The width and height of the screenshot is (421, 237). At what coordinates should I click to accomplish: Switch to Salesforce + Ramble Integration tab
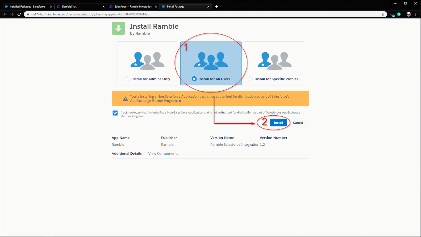click(133, 7)
